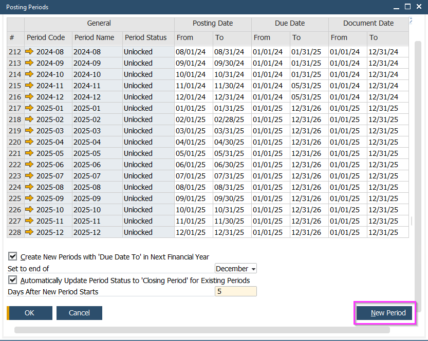Open the link arrow beside 2025-05
428x341 pixels.
click(29, 153)
